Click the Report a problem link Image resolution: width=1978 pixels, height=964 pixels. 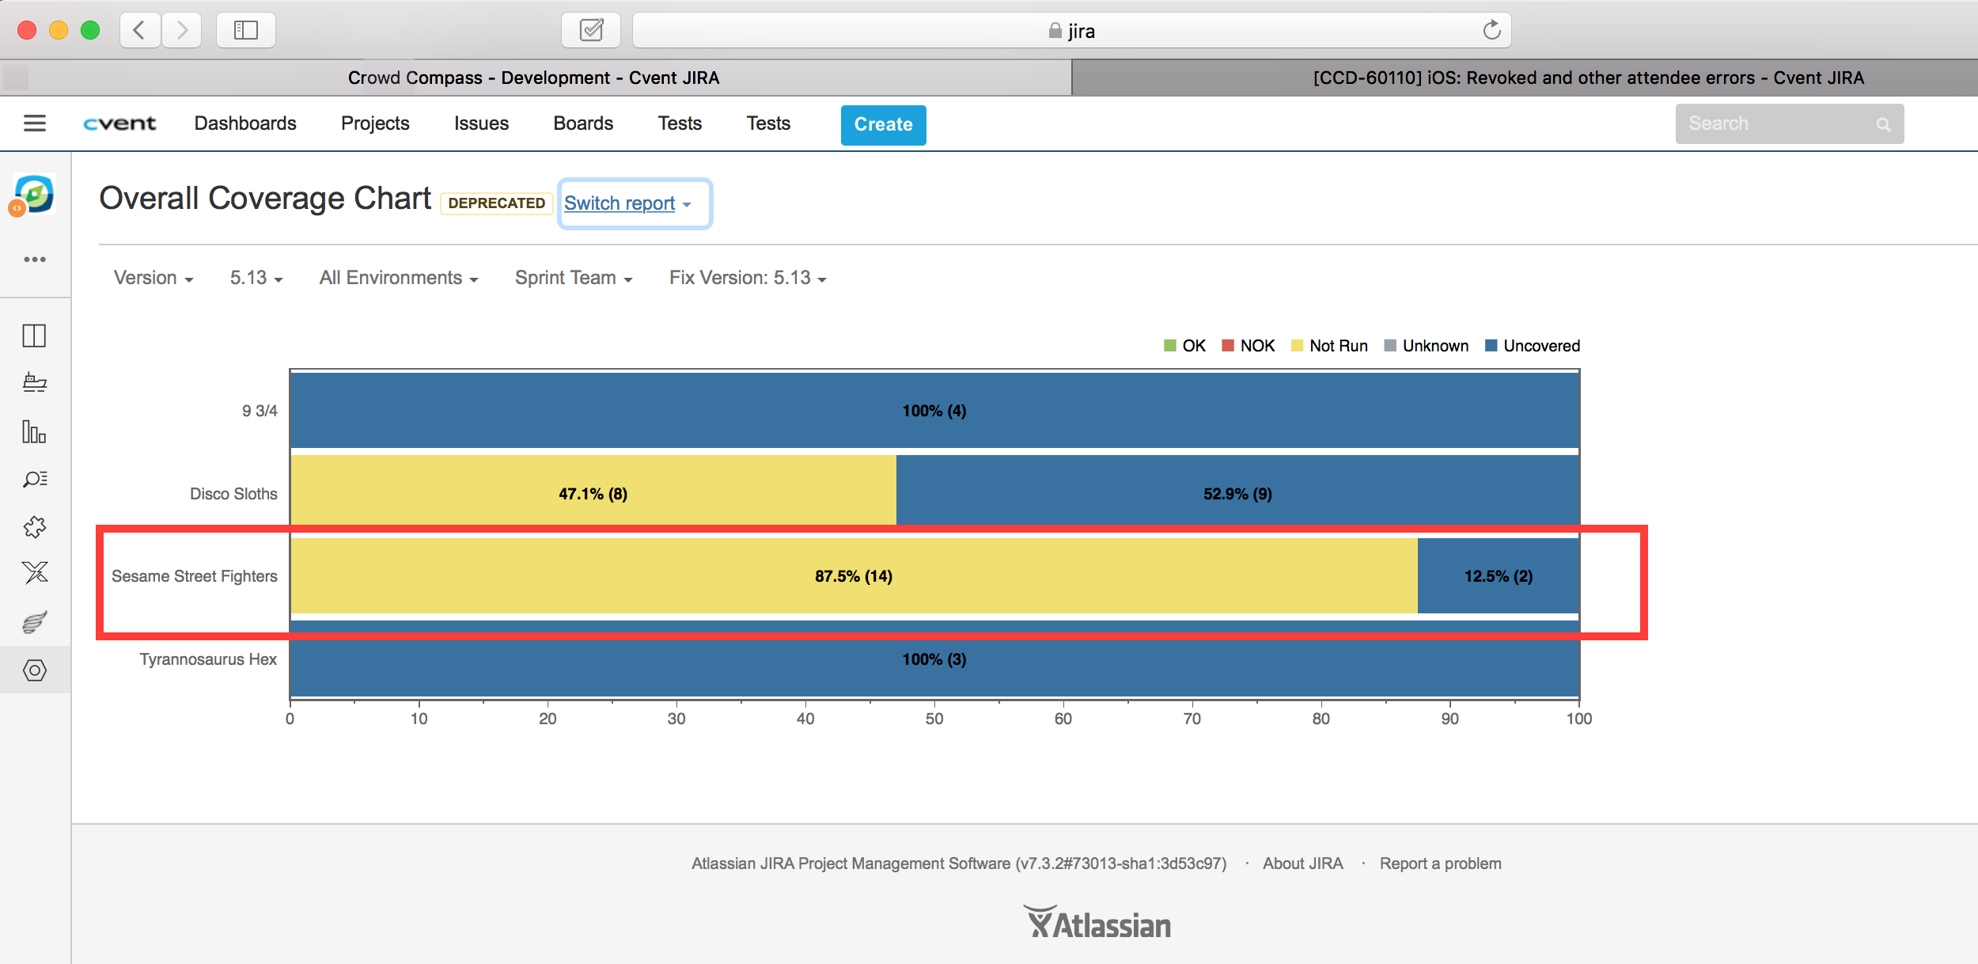(x=1440, y=863)
